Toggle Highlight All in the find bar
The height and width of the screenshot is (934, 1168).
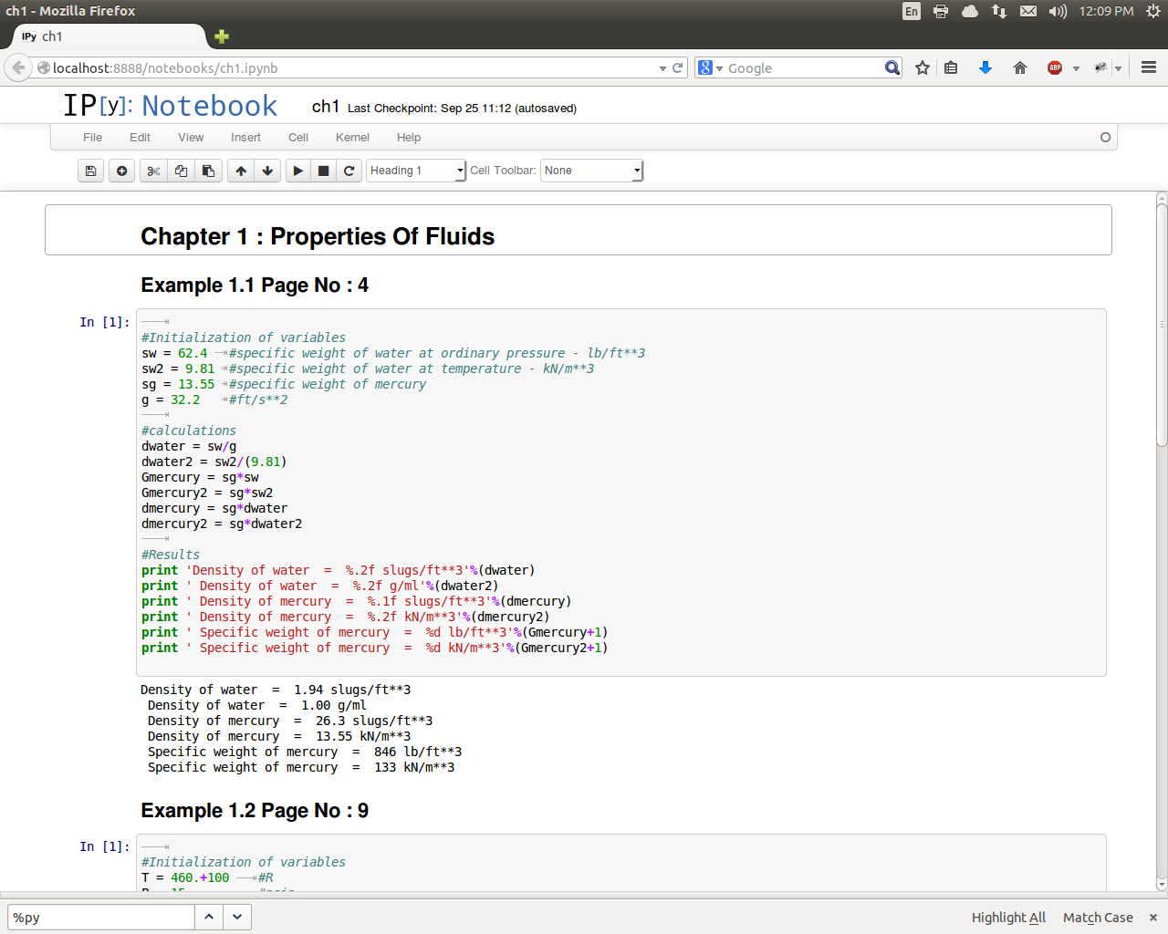pyautogui.click(x=1008, y=918)
